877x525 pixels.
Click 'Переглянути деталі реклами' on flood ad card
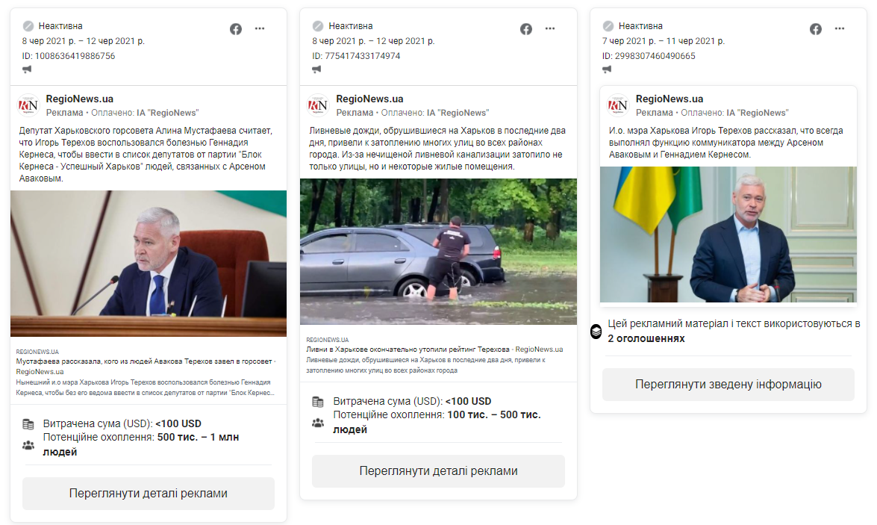coord(438,470)
